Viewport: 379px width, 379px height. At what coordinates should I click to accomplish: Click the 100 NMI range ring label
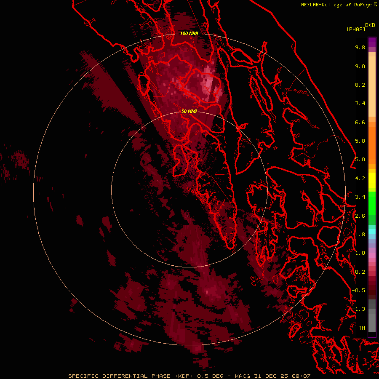(x=189, y=33)
